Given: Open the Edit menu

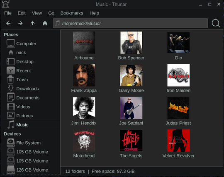Looking at the screenshot, I should 22,13.
